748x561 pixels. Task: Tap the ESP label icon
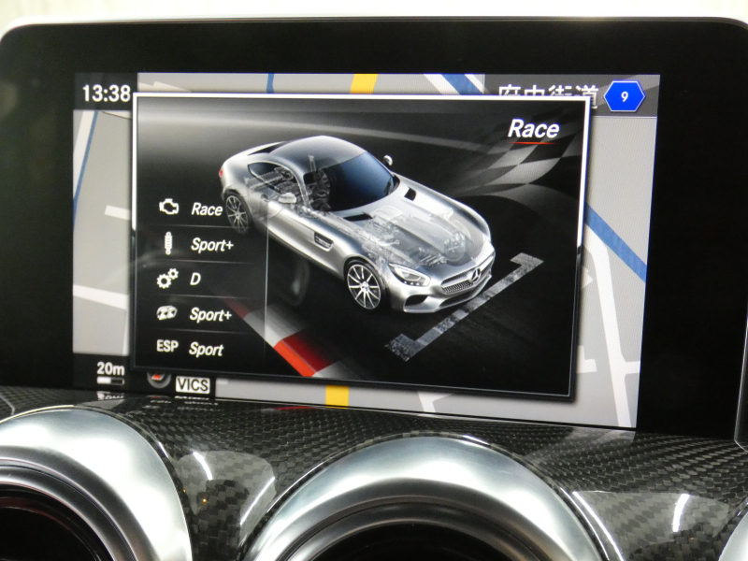pyautogui.click(x=167, y=346)
